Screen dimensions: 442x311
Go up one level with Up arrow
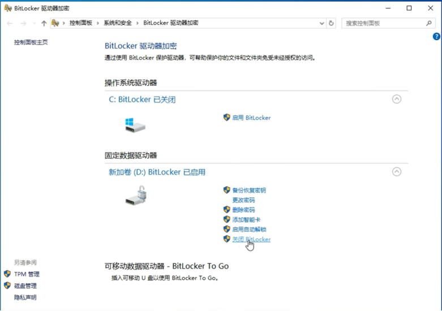click(44, 23)
